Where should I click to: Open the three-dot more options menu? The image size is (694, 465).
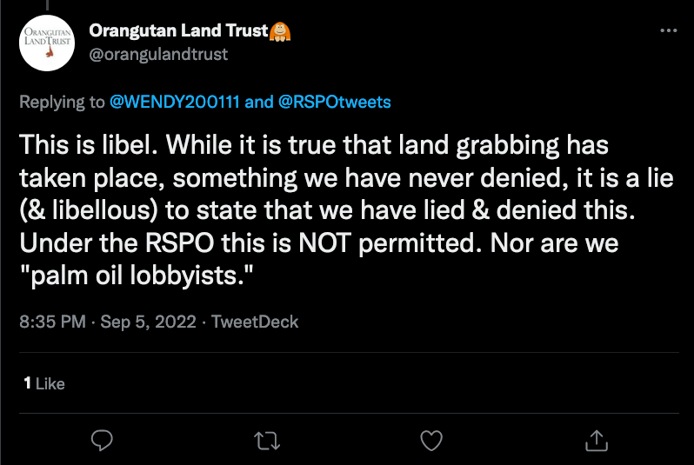668,30
